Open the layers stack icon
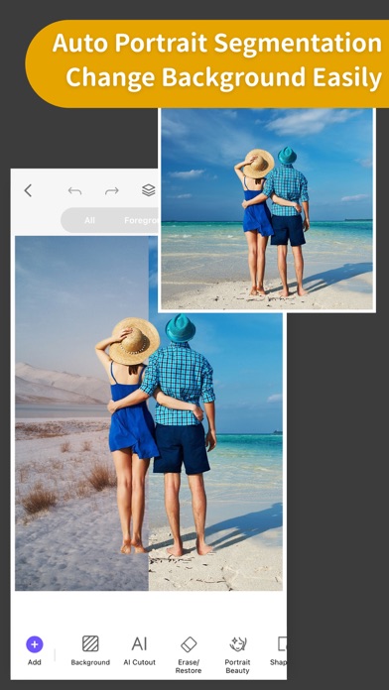This screenshot has height=690, width=389. [149, 190]
